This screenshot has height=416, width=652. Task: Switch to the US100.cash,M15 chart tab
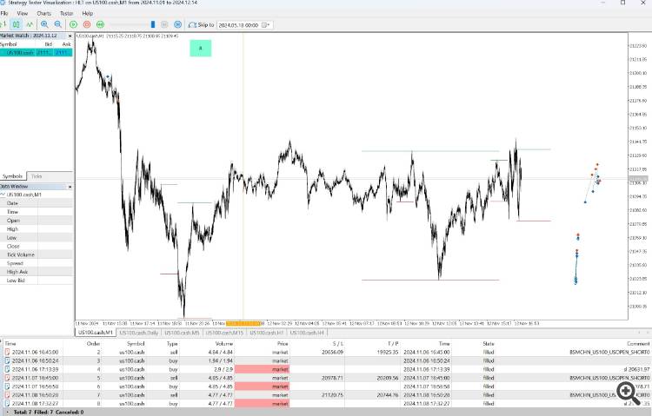[x=224, y=333]
